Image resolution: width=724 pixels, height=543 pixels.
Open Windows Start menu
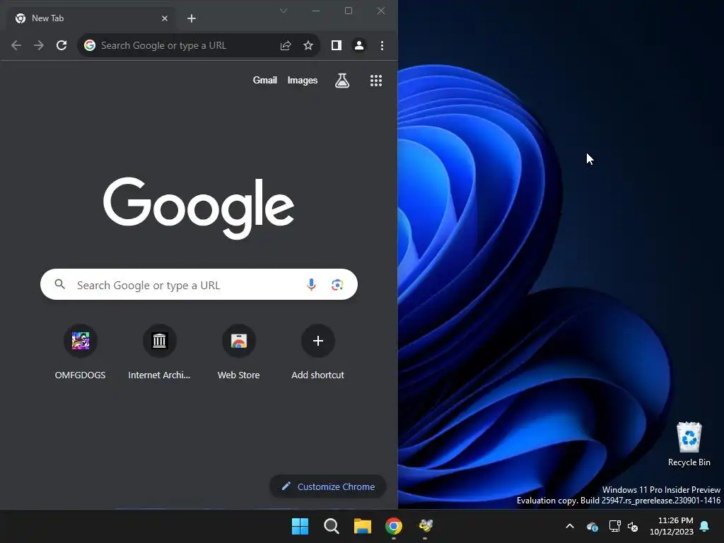300,526
